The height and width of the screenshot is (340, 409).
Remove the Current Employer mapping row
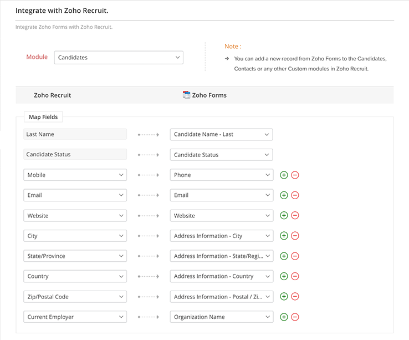(295, 317)
